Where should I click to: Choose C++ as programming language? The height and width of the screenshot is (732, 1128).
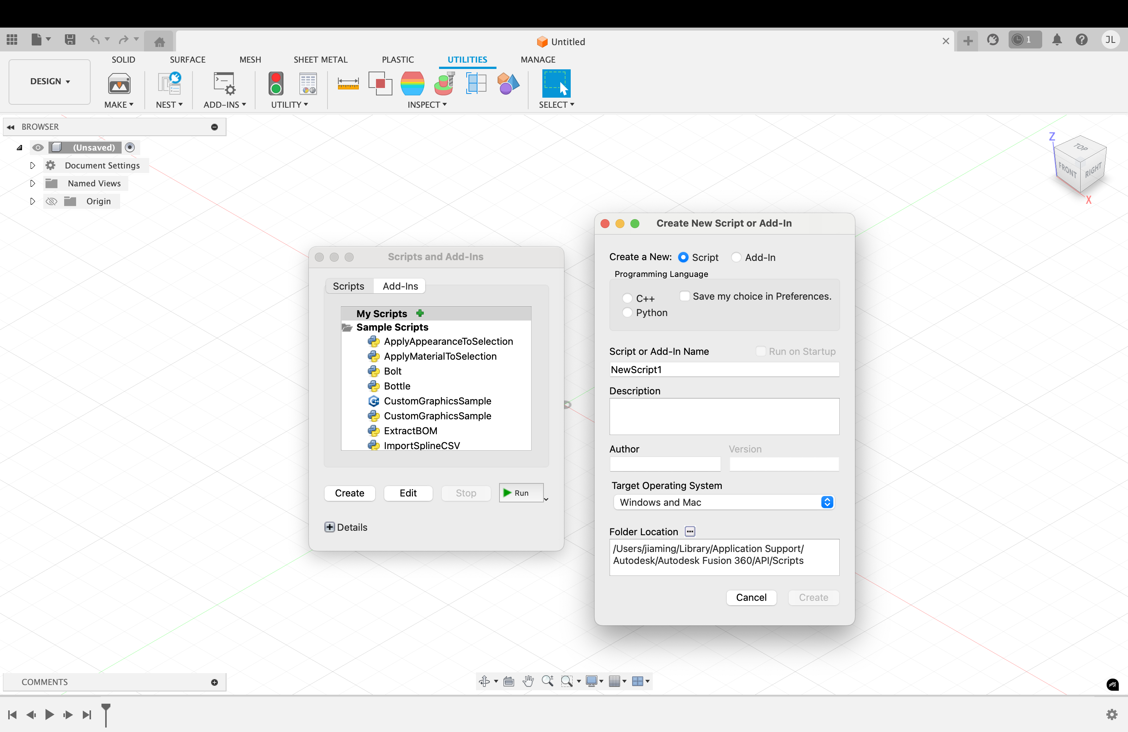click(x=627, y=298)
